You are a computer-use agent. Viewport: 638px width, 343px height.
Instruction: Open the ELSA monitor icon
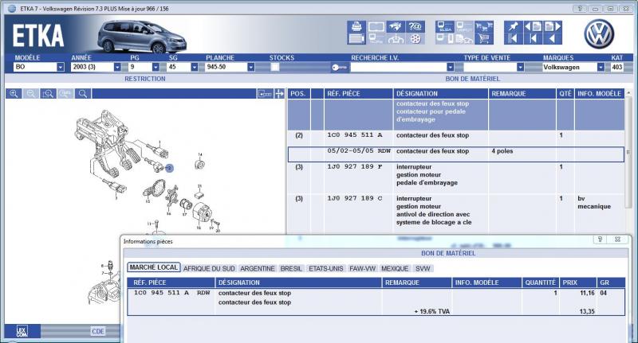pos(445,27)
